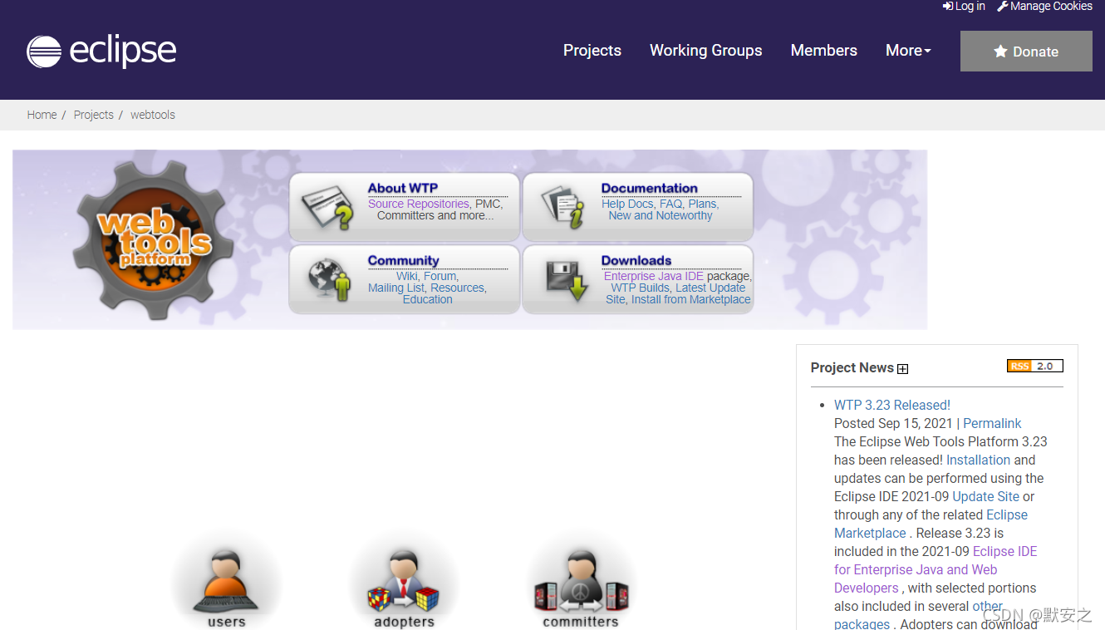The height and width of the screenshot is (630, 1105).
Task: Expand the Project News plus icon
Action: [903, 369]
